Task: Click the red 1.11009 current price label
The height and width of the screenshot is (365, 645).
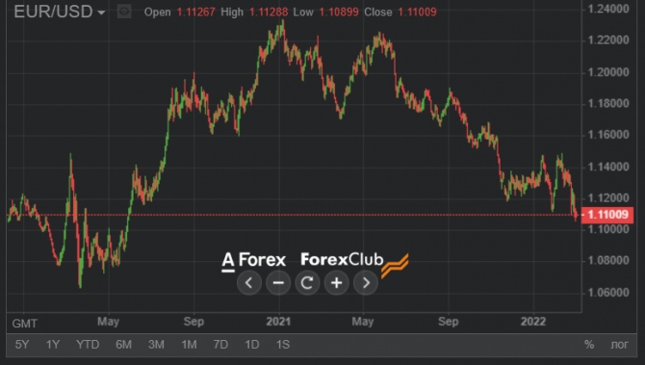Action: pos(607,215)
